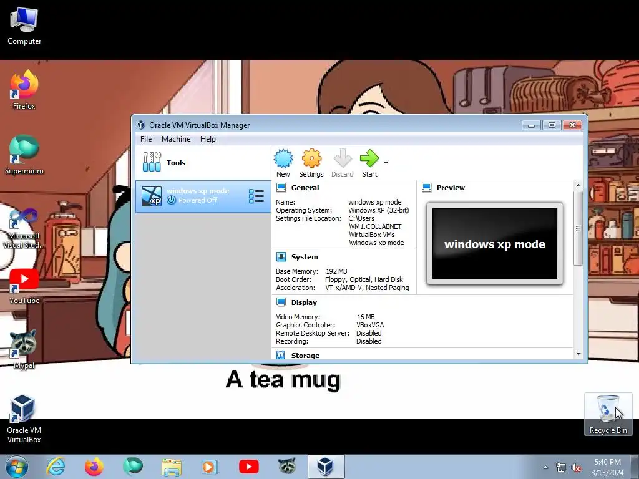
Task: Click the System section chip icon
Action: tap(281, 256)
